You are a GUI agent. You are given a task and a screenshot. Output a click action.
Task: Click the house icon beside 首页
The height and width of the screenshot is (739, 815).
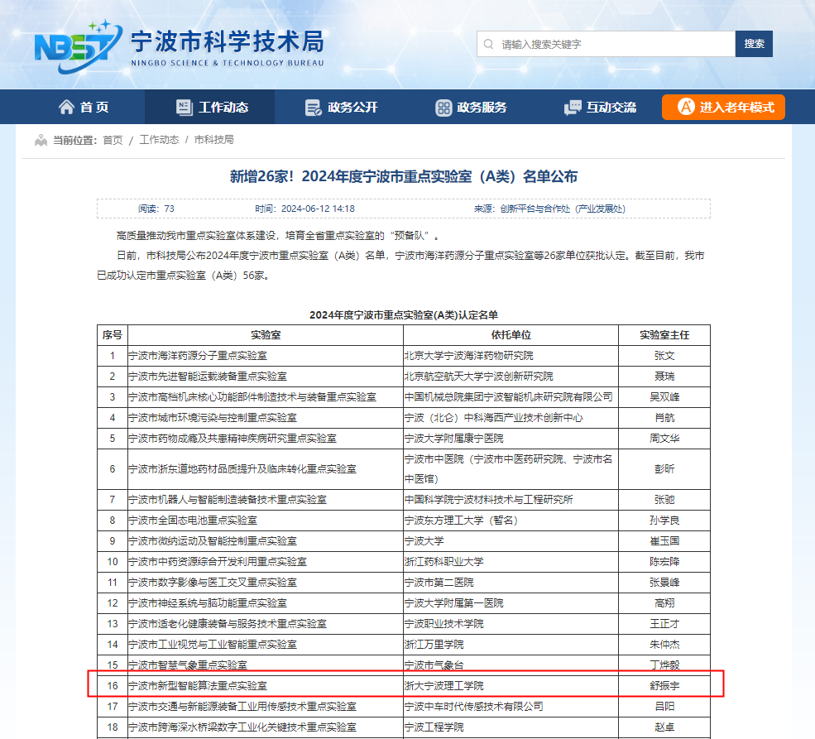coord(66,107)
